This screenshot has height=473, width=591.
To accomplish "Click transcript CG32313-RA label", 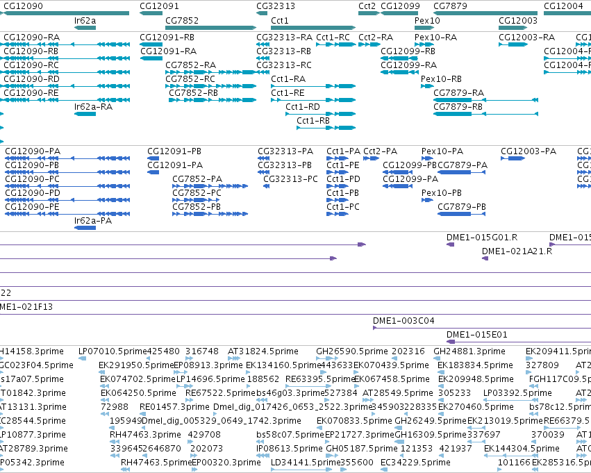I will [x=285, y=38].
